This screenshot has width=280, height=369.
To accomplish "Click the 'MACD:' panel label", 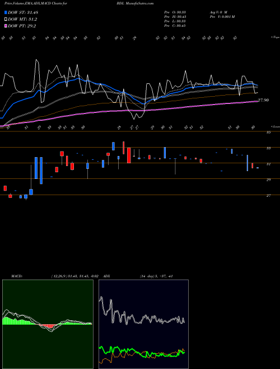I will tap(17, 276).
